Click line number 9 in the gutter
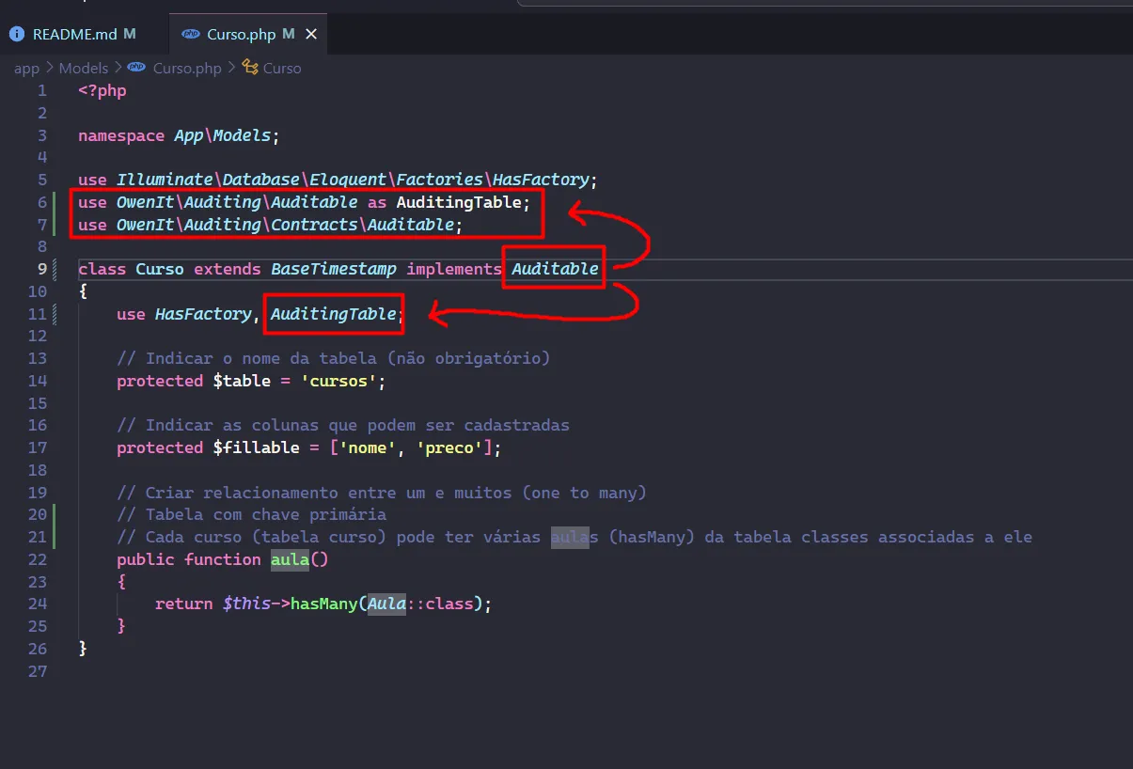 click(x=41, y=269)
